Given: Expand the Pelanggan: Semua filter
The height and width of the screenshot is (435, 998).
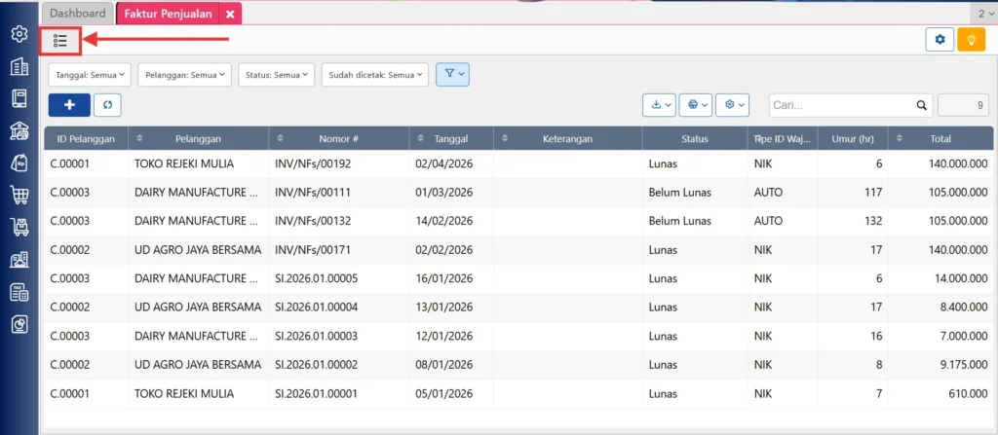Looking at the screenshot, I should click(x=184, y=74).
